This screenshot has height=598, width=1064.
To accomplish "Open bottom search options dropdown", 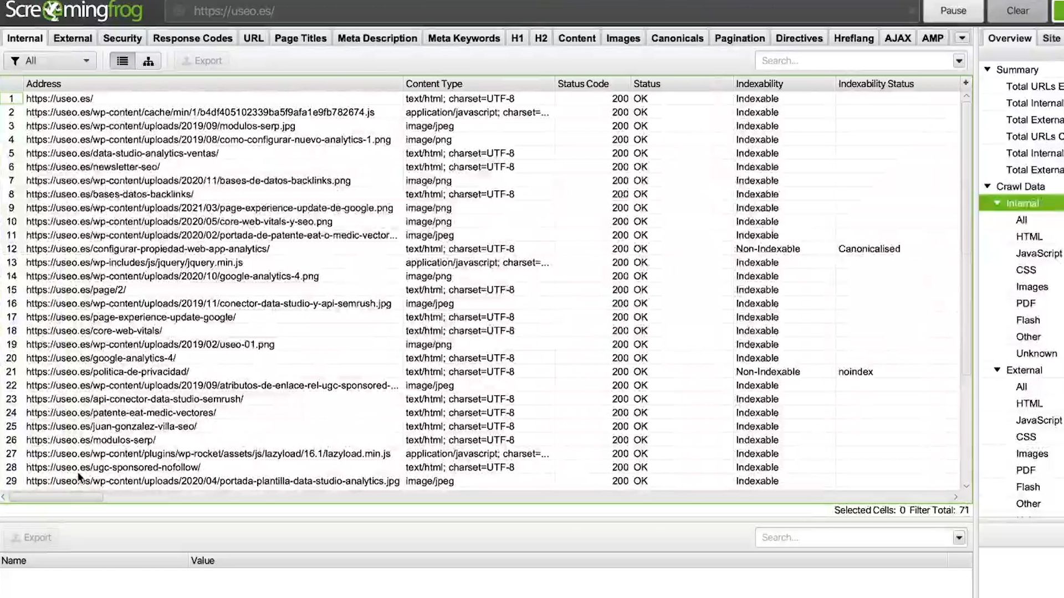I will coord(959,538).
